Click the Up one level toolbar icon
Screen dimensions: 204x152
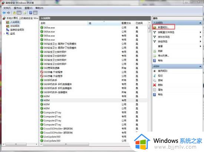point(14,13)
